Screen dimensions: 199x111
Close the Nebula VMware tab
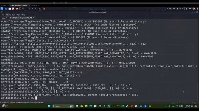click(x=39, y=6)
